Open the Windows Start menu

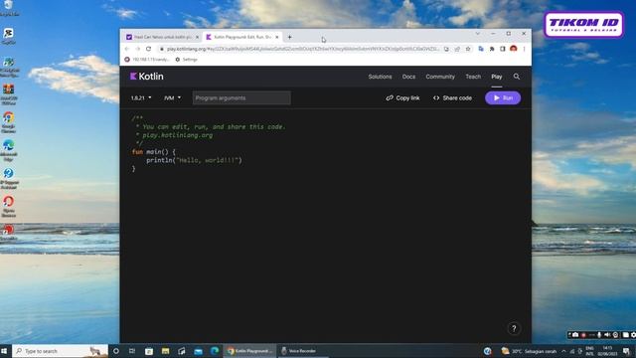click(4, 351)
